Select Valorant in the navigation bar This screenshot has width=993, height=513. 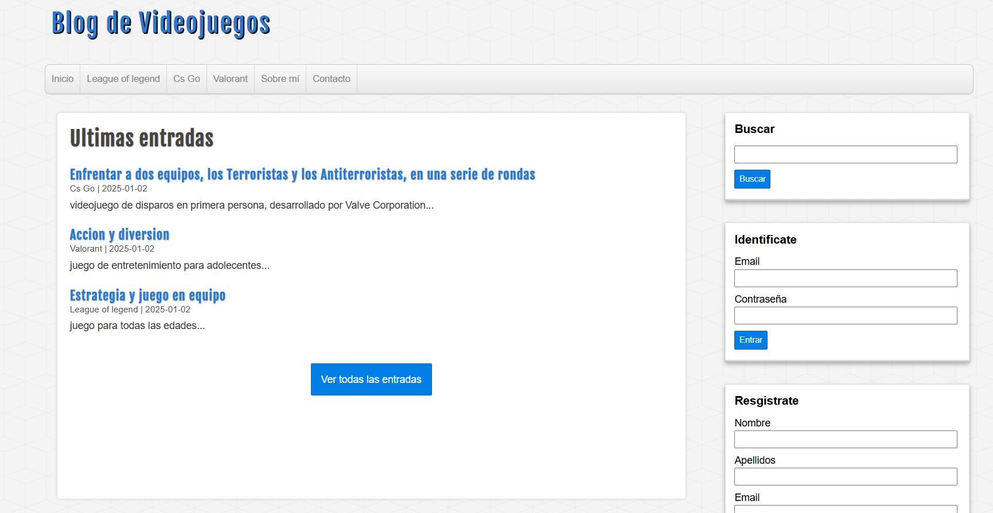tap(230, 79)
